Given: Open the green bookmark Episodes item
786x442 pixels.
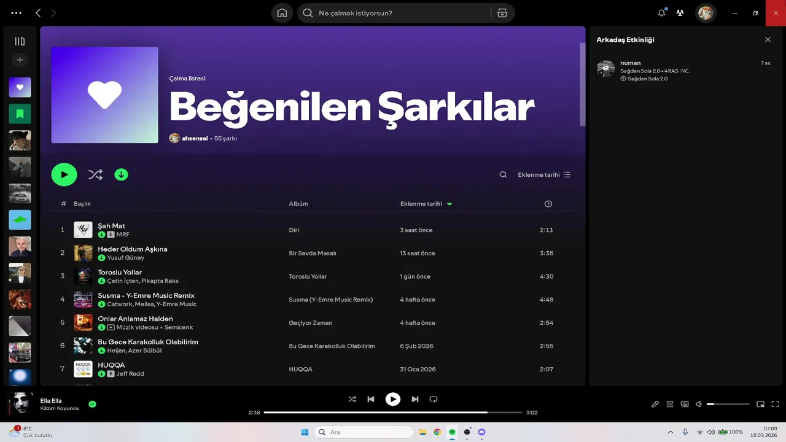Looking at the screenshot, I should 20,114.
